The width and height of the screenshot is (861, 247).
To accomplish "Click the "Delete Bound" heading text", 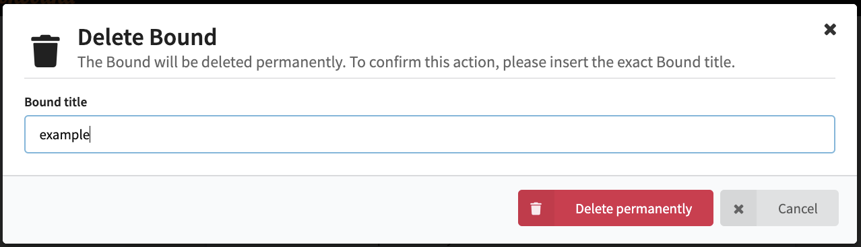I will coord(148,36).
